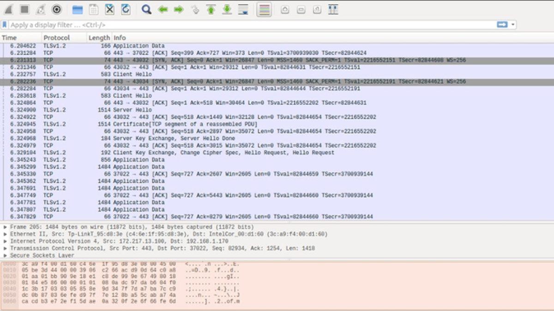Image resolution: width=554 pixels, height=311 pixels.
Task: Apply the display filter with the arrow button
Action: pos(502,24)
